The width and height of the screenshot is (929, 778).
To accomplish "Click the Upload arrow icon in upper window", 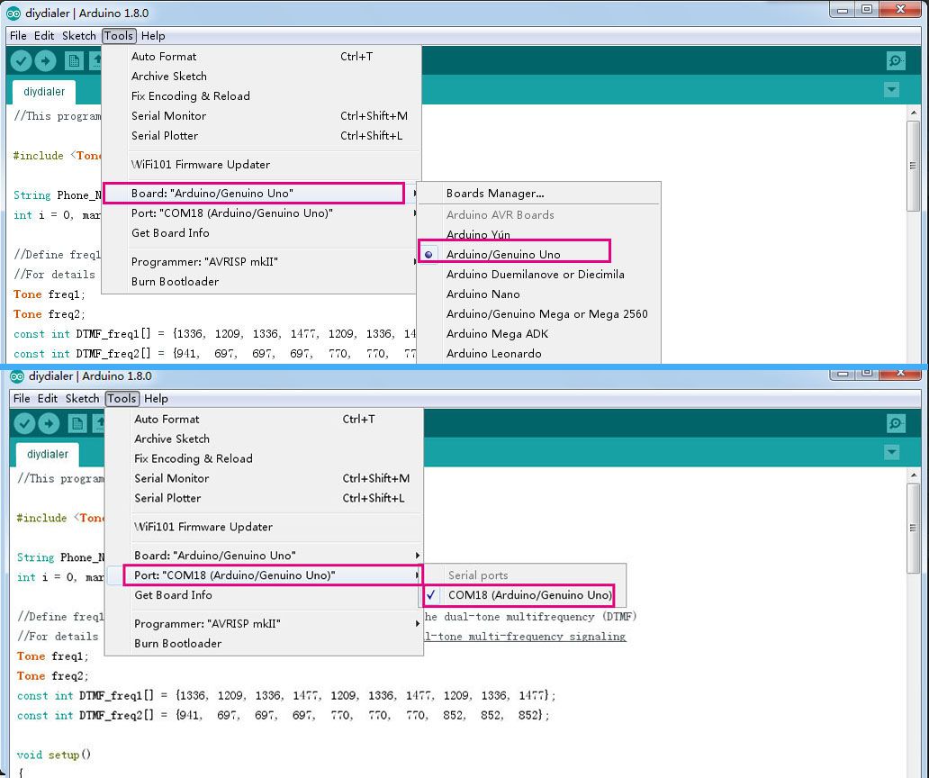I will pyautogui.click(x=46, y=60).
